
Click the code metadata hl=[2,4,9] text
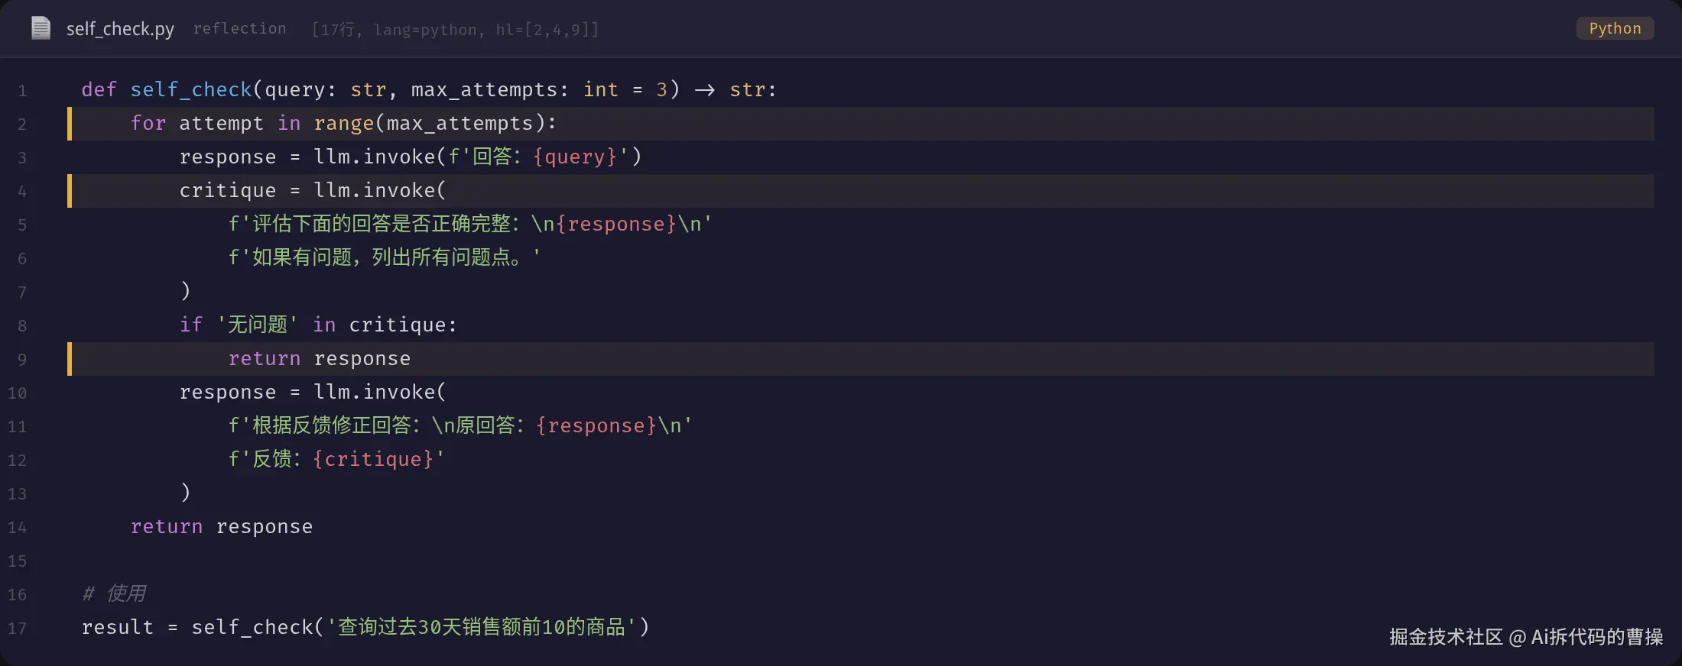click(547, 30)
